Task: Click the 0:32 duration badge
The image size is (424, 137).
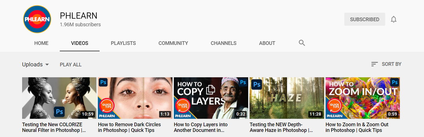Action: (x=241, y=114)
